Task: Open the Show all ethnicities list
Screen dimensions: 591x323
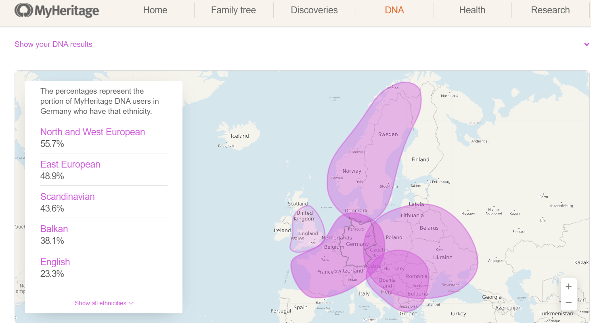Action: tap(101, 303)
